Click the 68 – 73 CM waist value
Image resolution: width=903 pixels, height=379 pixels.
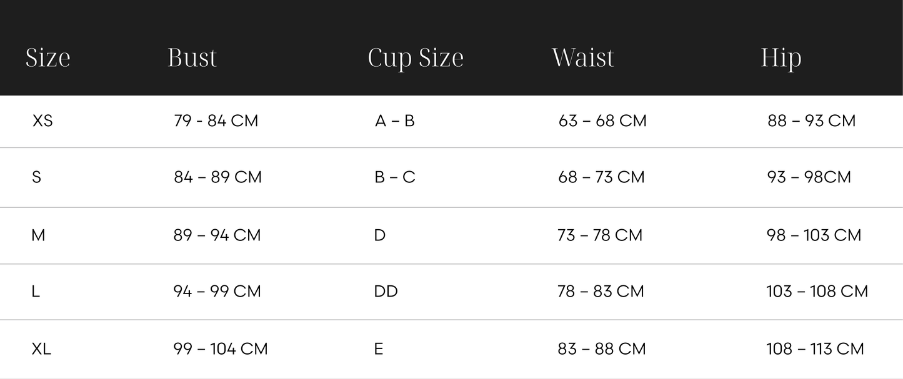(x=601, y=177)
